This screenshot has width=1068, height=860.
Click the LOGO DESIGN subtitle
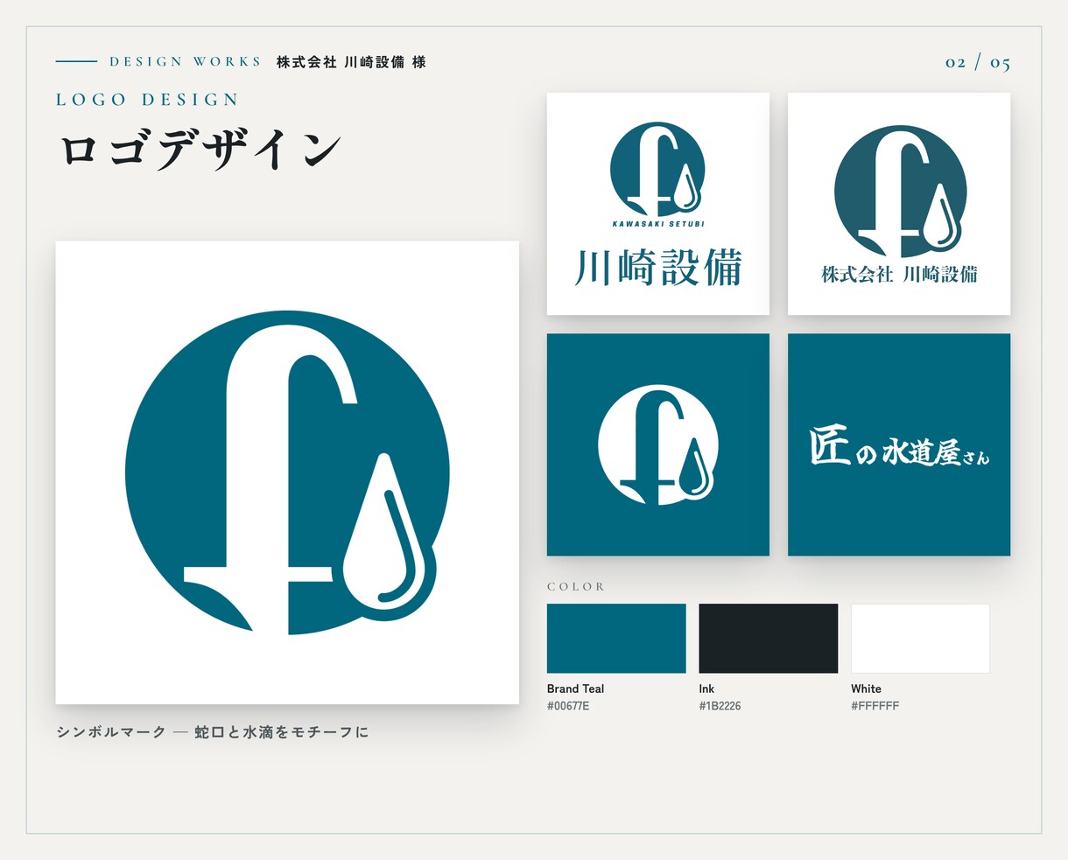click(147, 100)
